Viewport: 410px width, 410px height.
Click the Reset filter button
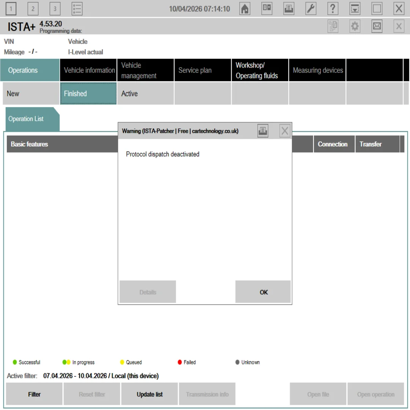(92, 394)
